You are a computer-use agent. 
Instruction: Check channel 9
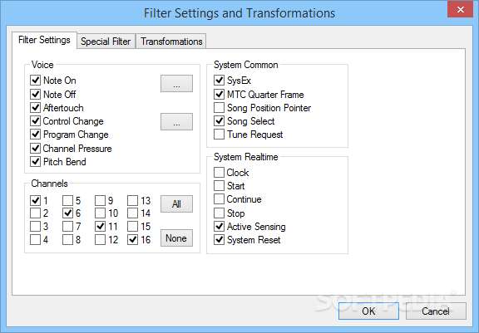(100, 200)
